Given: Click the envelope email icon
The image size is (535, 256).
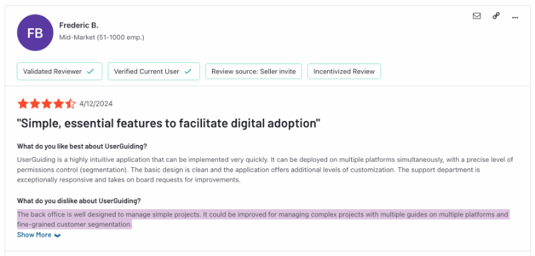Looking at the screenshot, I should (x=477, y=15).
